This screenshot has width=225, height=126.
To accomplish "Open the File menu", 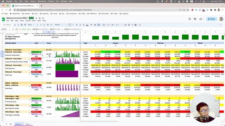I will [x=8, y=21].
